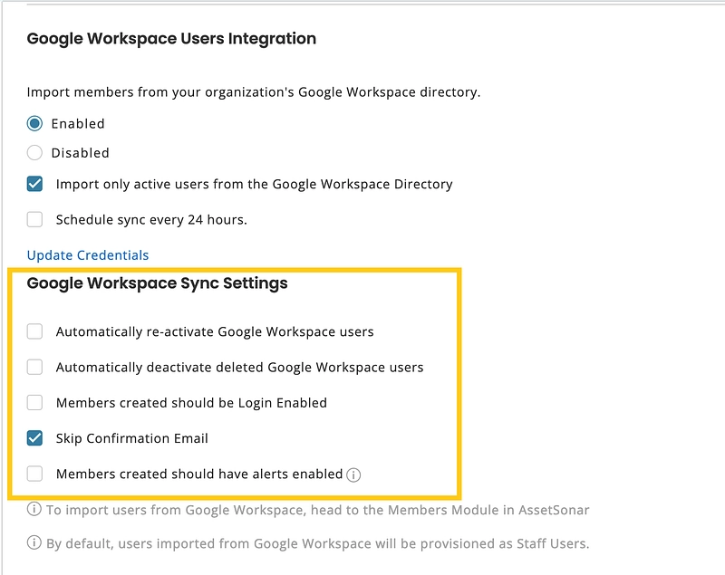The width and height of the screenshot is (725, 575).
Task: Check the Automatically deactivate deleted users checkbox
Action: pyautogui.click(x=34, y=367)
